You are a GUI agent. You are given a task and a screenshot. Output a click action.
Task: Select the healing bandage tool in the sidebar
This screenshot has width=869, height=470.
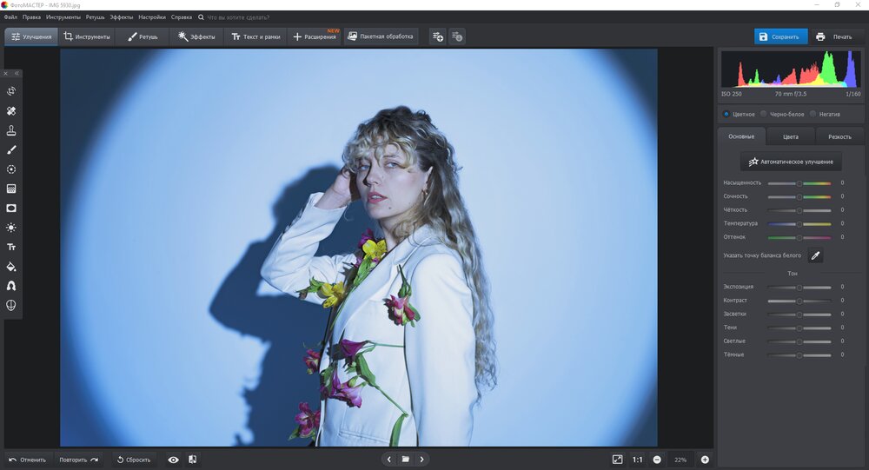click(x=11, y=111)
